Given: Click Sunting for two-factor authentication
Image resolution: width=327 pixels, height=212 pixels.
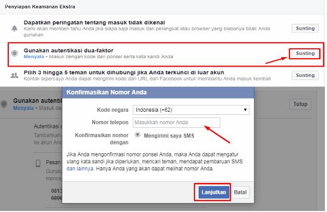Looking at the screenshot, I should click(305, 54).
